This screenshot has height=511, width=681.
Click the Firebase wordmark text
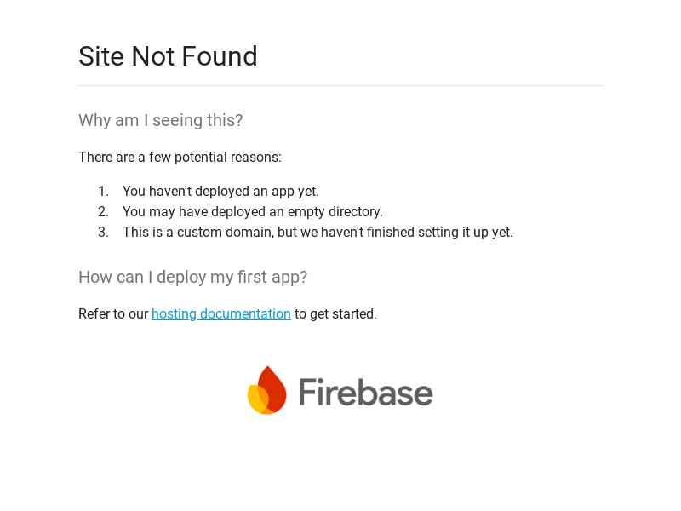pos(366,393)
